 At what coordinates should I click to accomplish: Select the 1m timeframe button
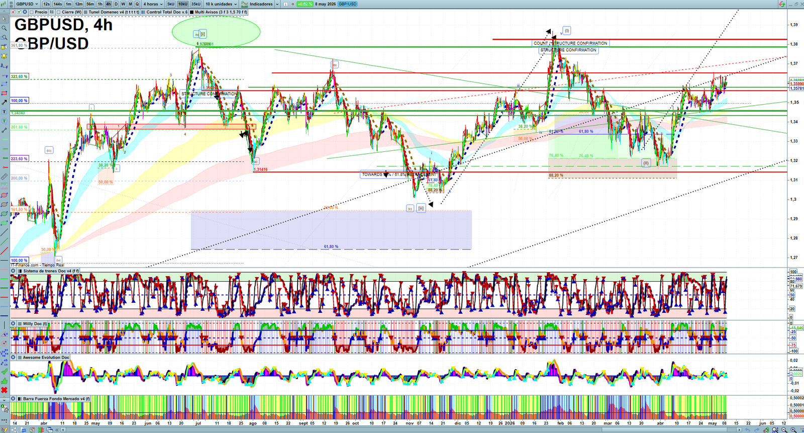68,4
